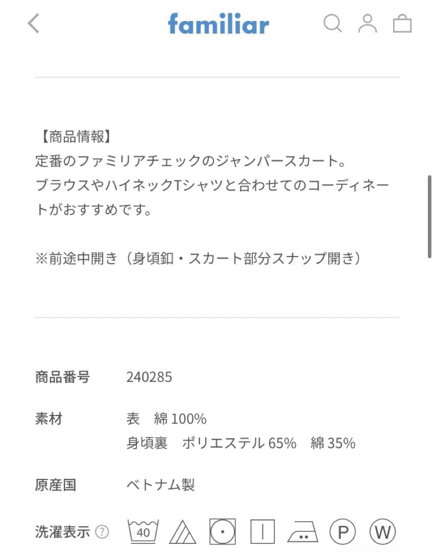Open the search magnifier icon
This screenshot has height=552, width=435.
click(x=332, y=24)
